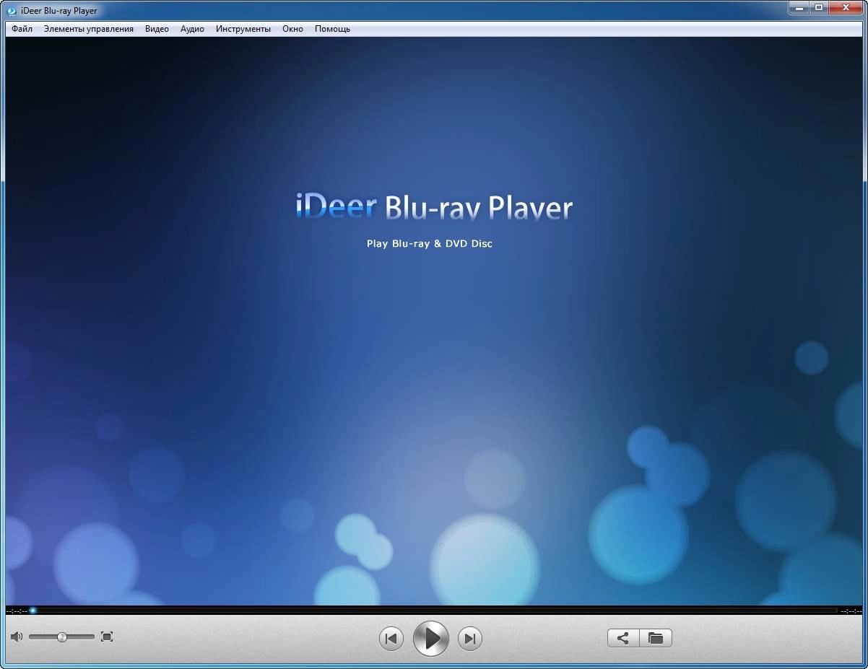Open the Инструменты menu

(243, 29)
